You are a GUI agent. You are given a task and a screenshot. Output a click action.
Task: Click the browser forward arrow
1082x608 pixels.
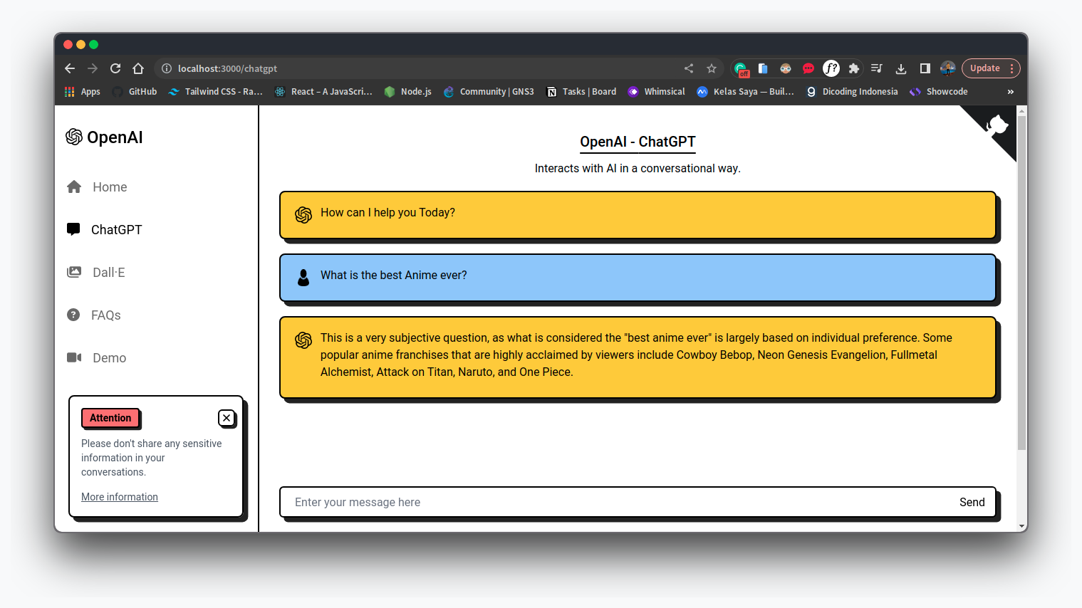[x=93, y=68]
